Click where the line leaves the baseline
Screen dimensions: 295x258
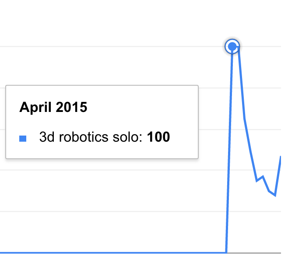(x=226, y=253)
